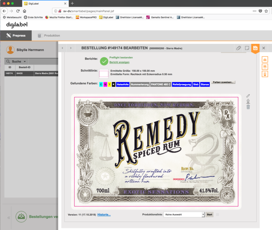Open the Historie link
The height and width of the screenshot is (230, 272).
(104, 215)
